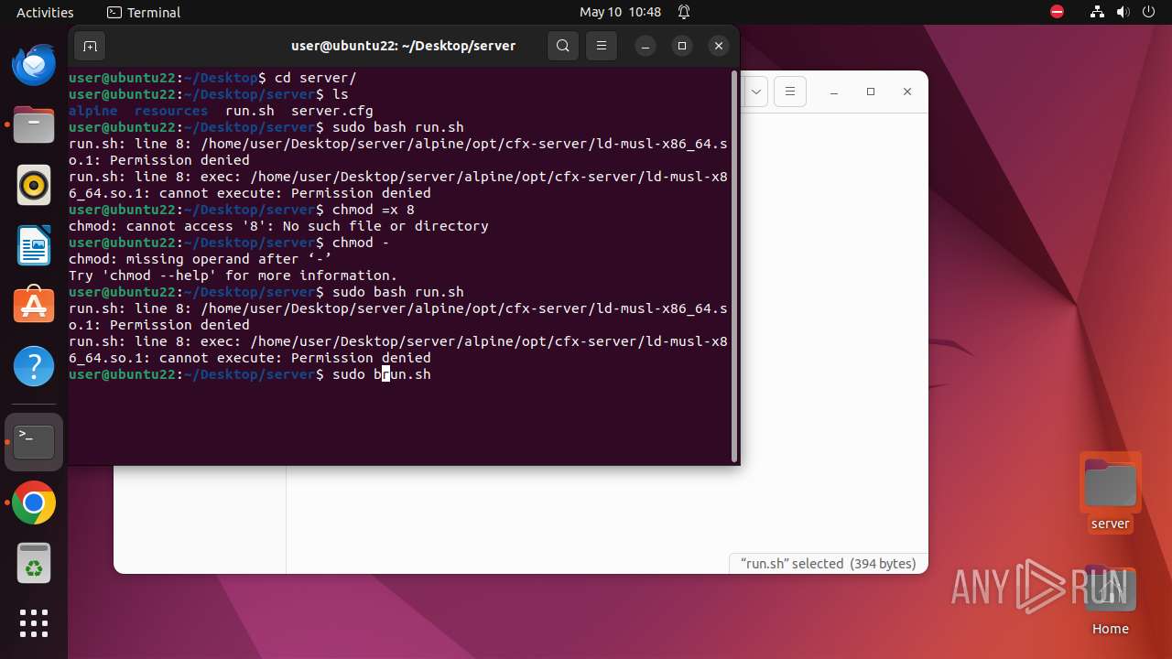Click the red do-not-disturb indicator in top bar
Viewport: 1172px width, 659px height.
pyautogui.click(x=1058, y=12)
